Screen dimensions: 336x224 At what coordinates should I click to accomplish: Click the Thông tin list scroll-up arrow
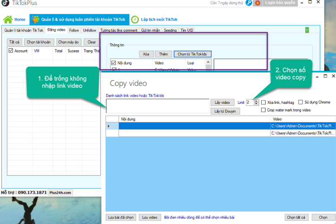[208, 62]
